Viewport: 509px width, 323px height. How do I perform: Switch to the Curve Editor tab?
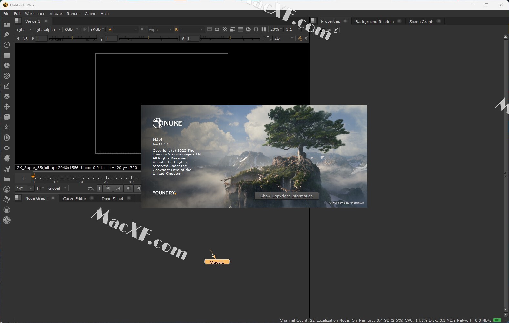click(x=75, y=199)
